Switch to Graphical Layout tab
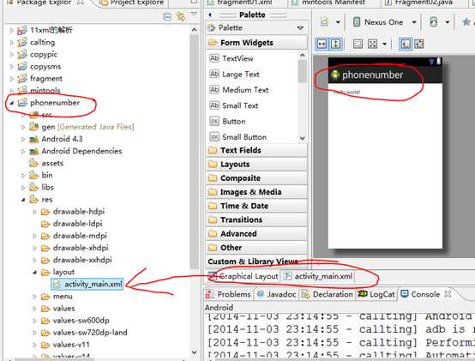The image size is (475, 361). (244, 276)
